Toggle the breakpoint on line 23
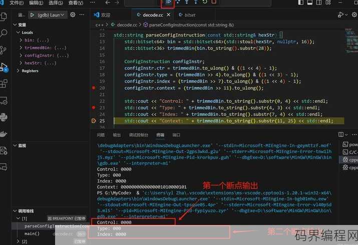Viewport: 358px width, 245px height. point(94,107)
